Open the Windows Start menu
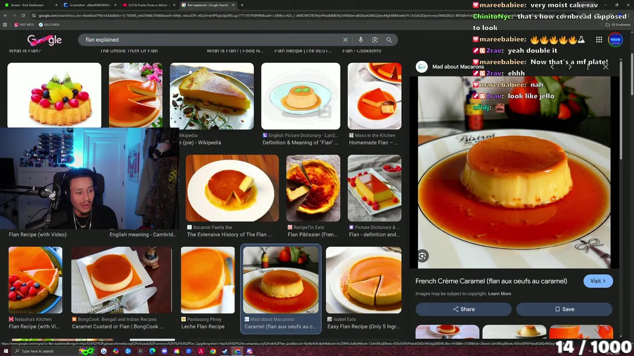634x356 pixels. click(x=5, y=351)
